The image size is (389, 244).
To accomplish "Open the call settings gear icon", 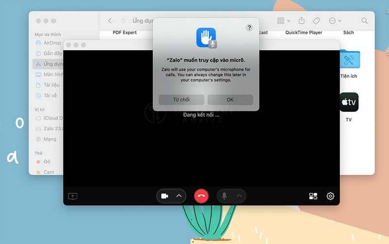I will (330, 196).
